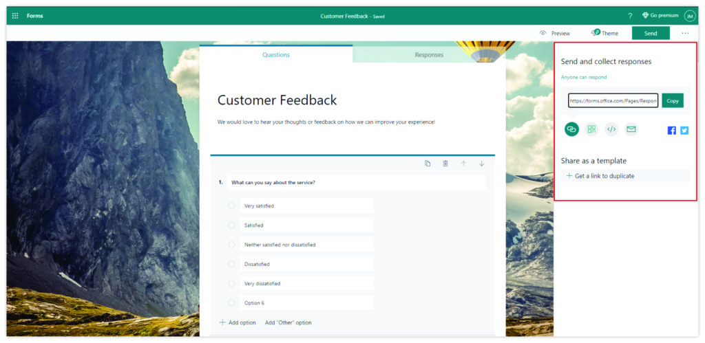
Task: Click the green Send button
Action: click(x=651, y=33)
